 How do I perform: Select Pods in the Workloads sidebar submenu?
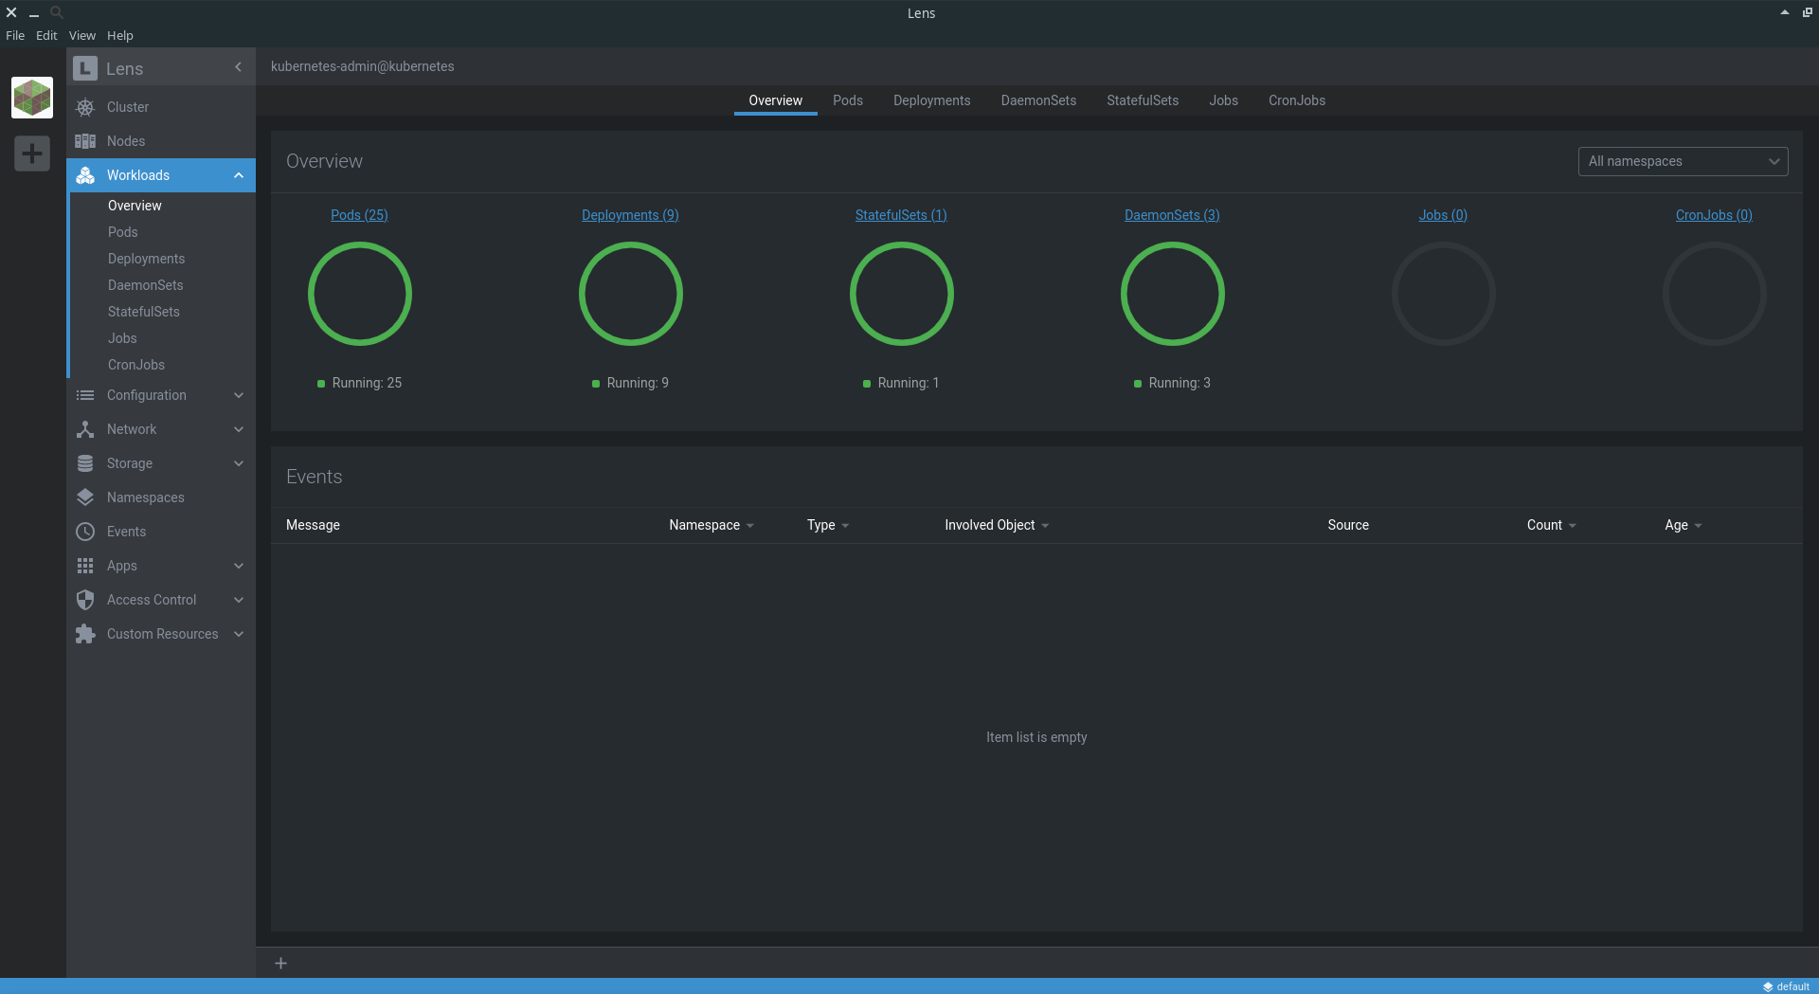(x=123, y=232)
